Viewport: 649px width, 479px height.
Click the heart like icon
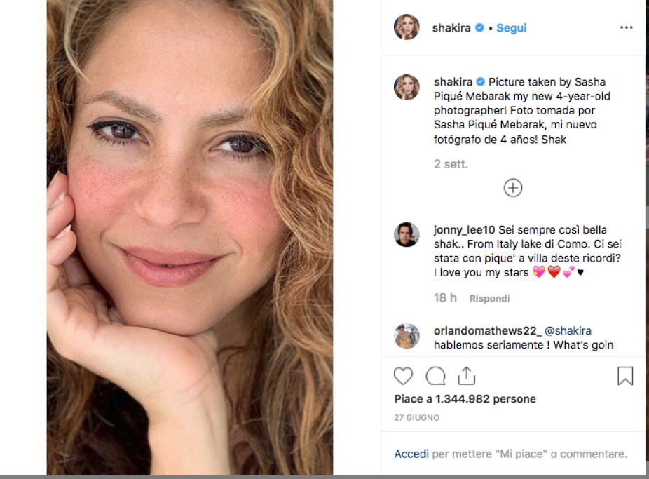403,377
